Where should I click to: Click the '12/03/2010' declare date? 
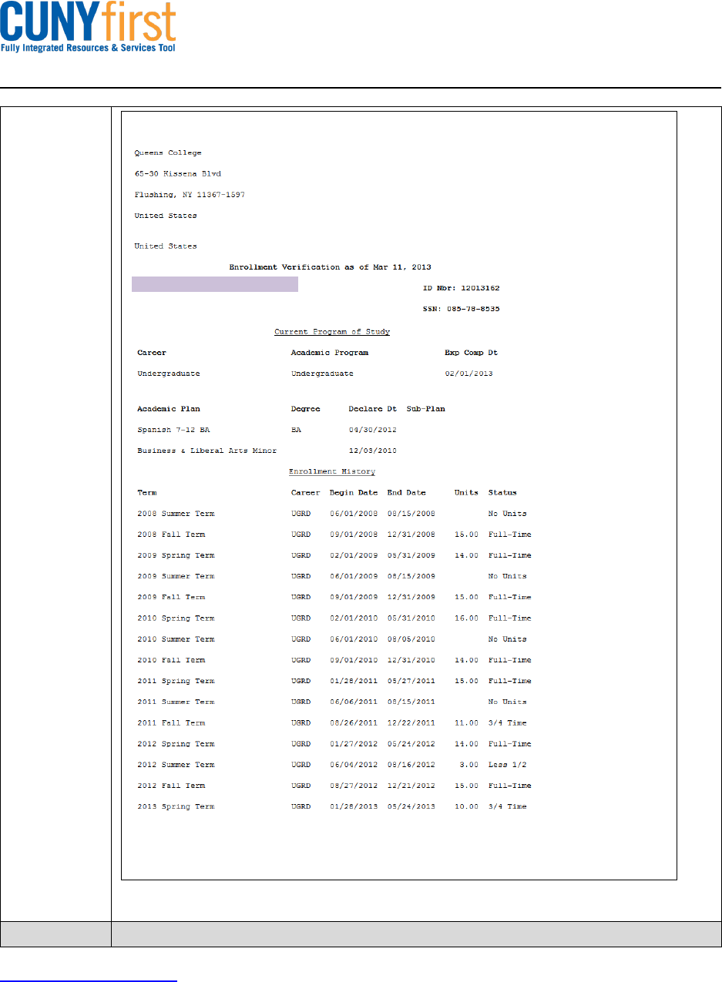coord(373,451)
